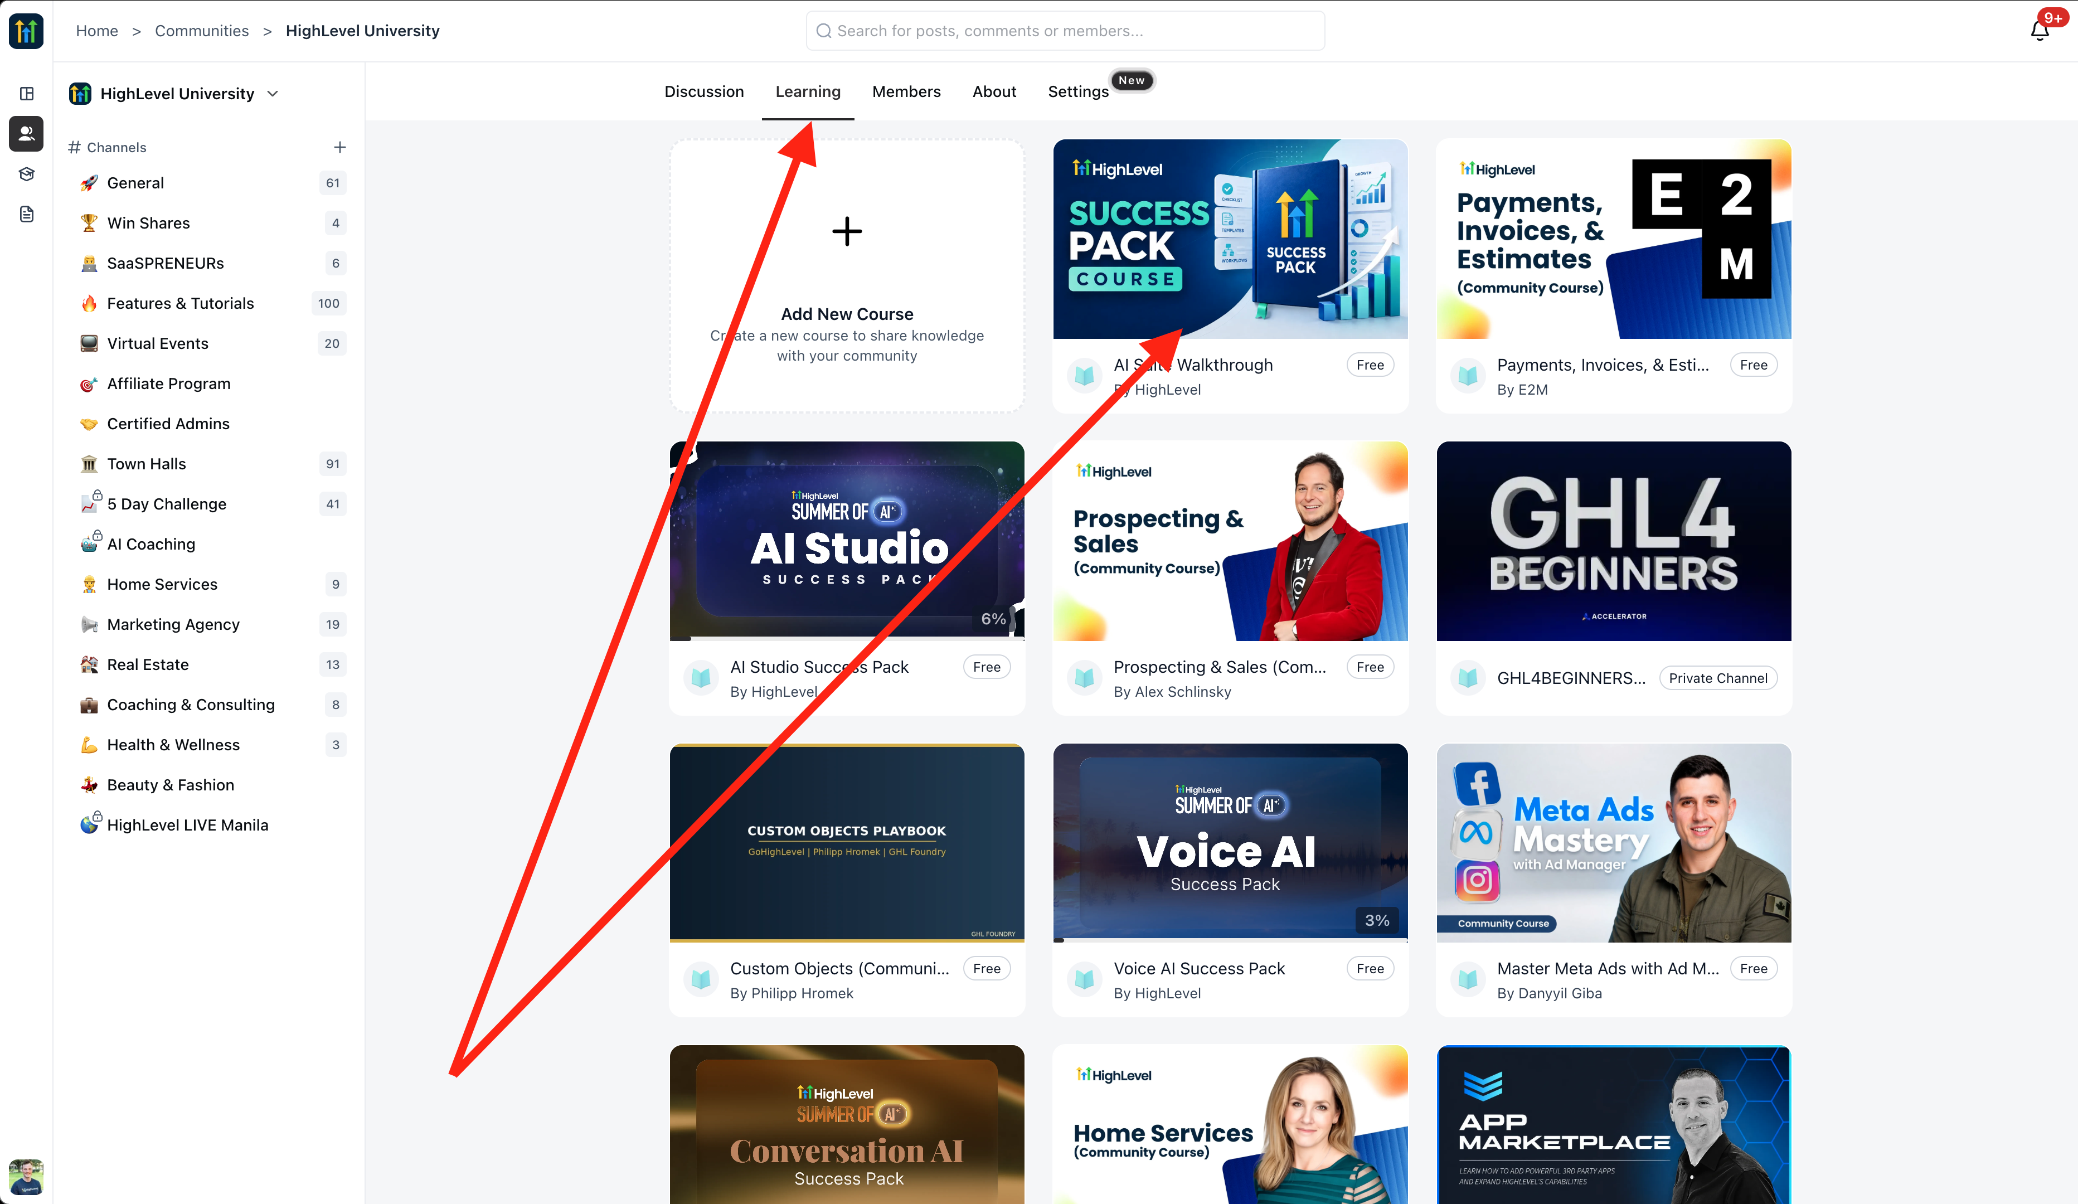This screenshot has height=1204, width=2078.
Task: Open the Marketing Agency channel
Action: tap(212, 625)
